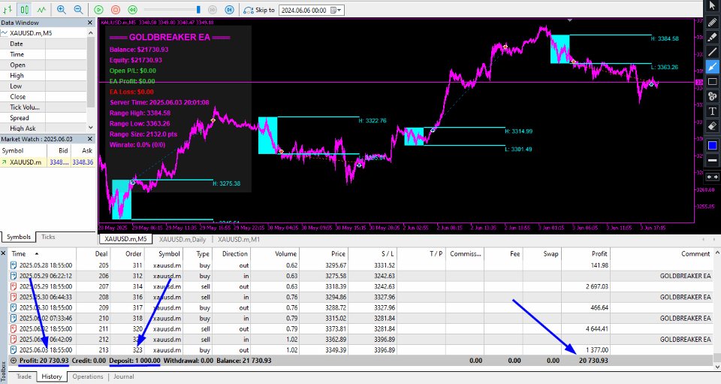This screenshot has width=721, height=384.
Task: Sort Market Watch by the Ask column
Action: tap(83, 150)
